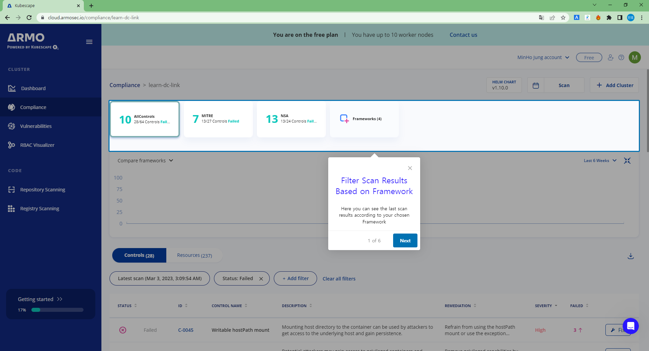The width and height of the screenshot is (649, 351).
Task: Open the Last 6 Weeks dropdown
Action: (x=600, y=161)
